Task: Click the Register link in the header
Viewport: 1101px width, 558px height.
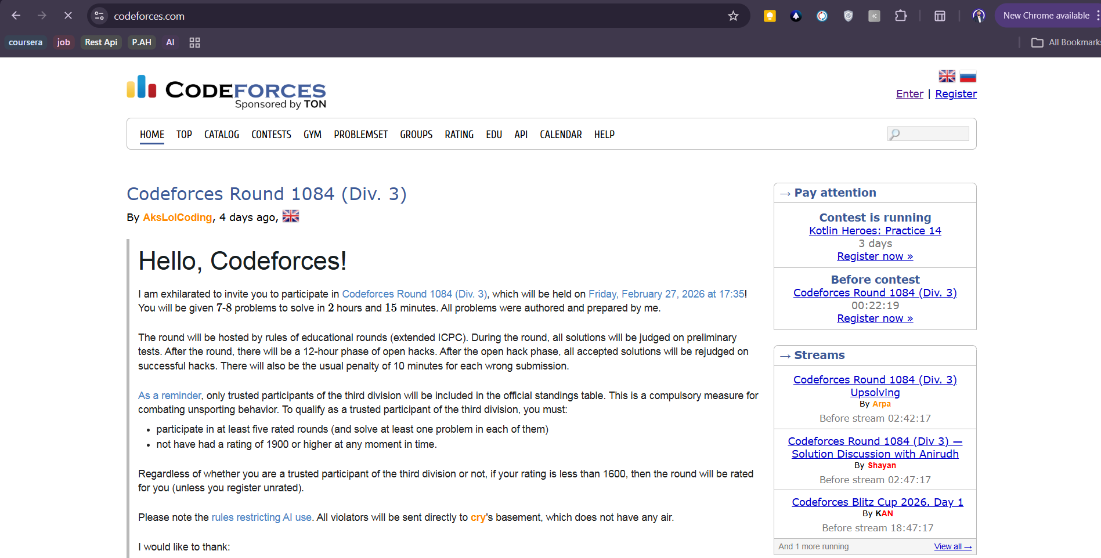Action: pyautogui.click(x=955, y=94)
